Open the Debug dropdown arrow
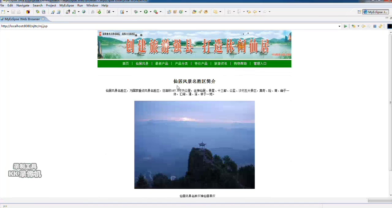 (141, 12)
